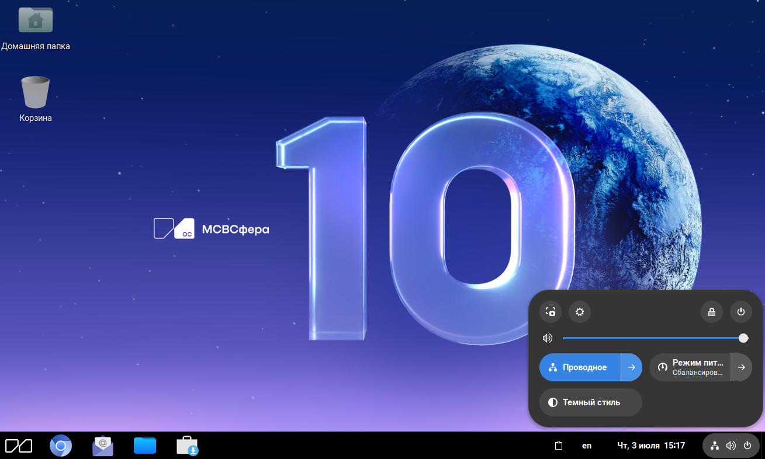The height and width of the screenshot is (459, 765).
Task: Click the lock screen icon
Action: [712, 312]
